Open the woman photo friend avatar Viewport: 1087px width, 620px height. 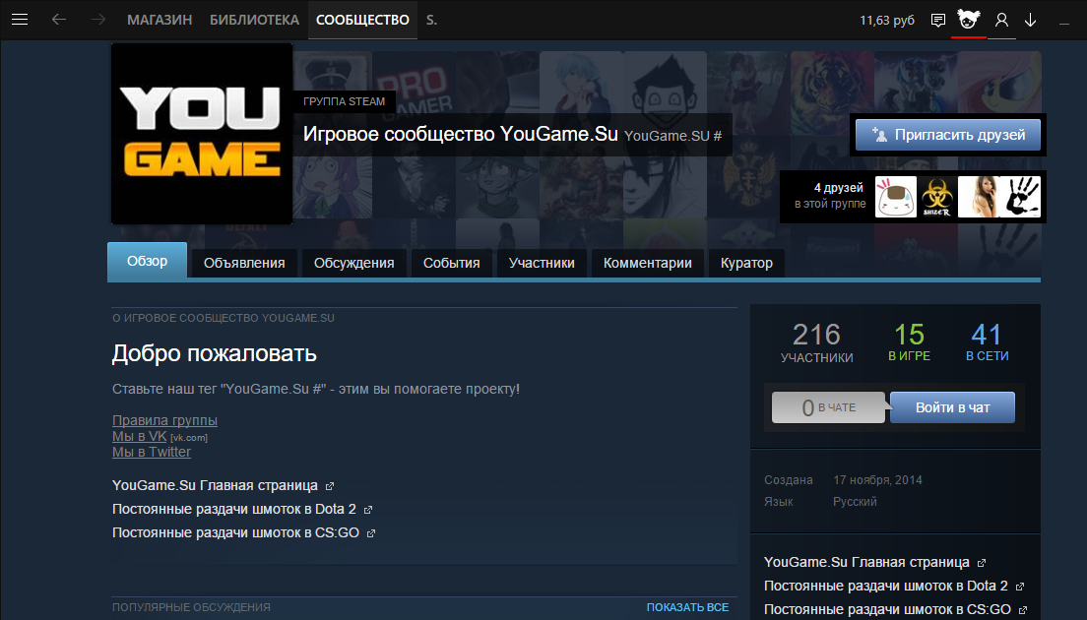click(978, 197)
